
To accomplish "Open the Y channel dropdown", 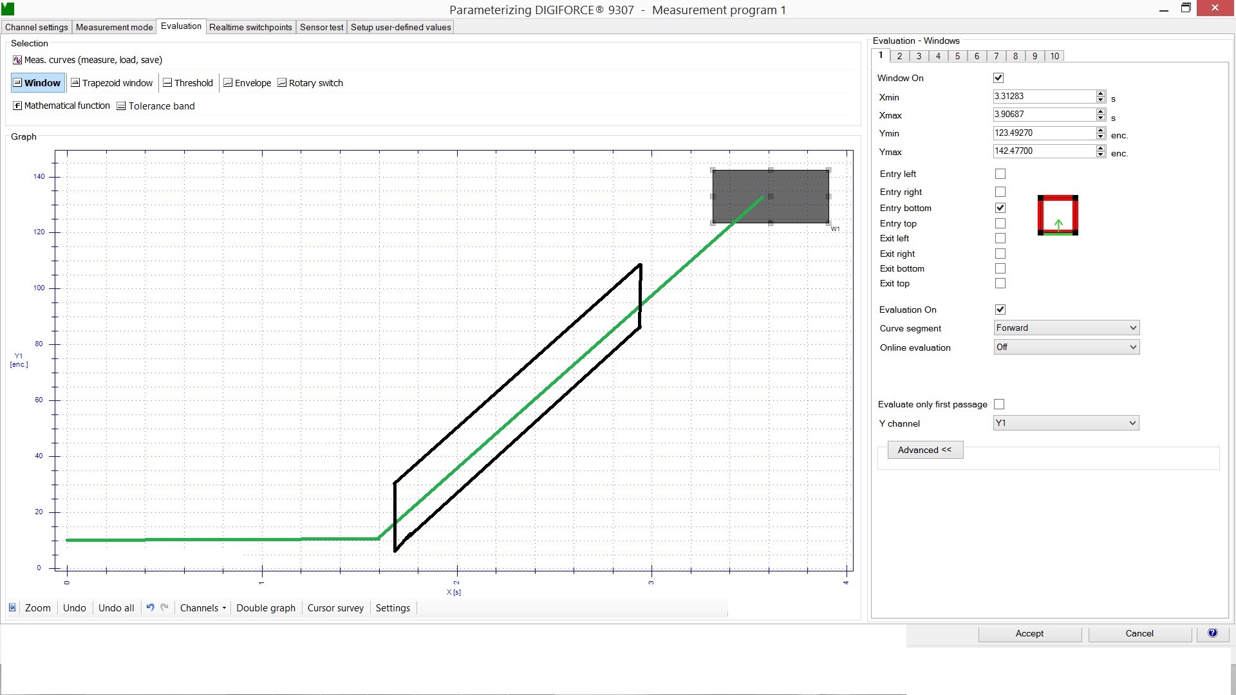I will click(x=1065, y=423).
